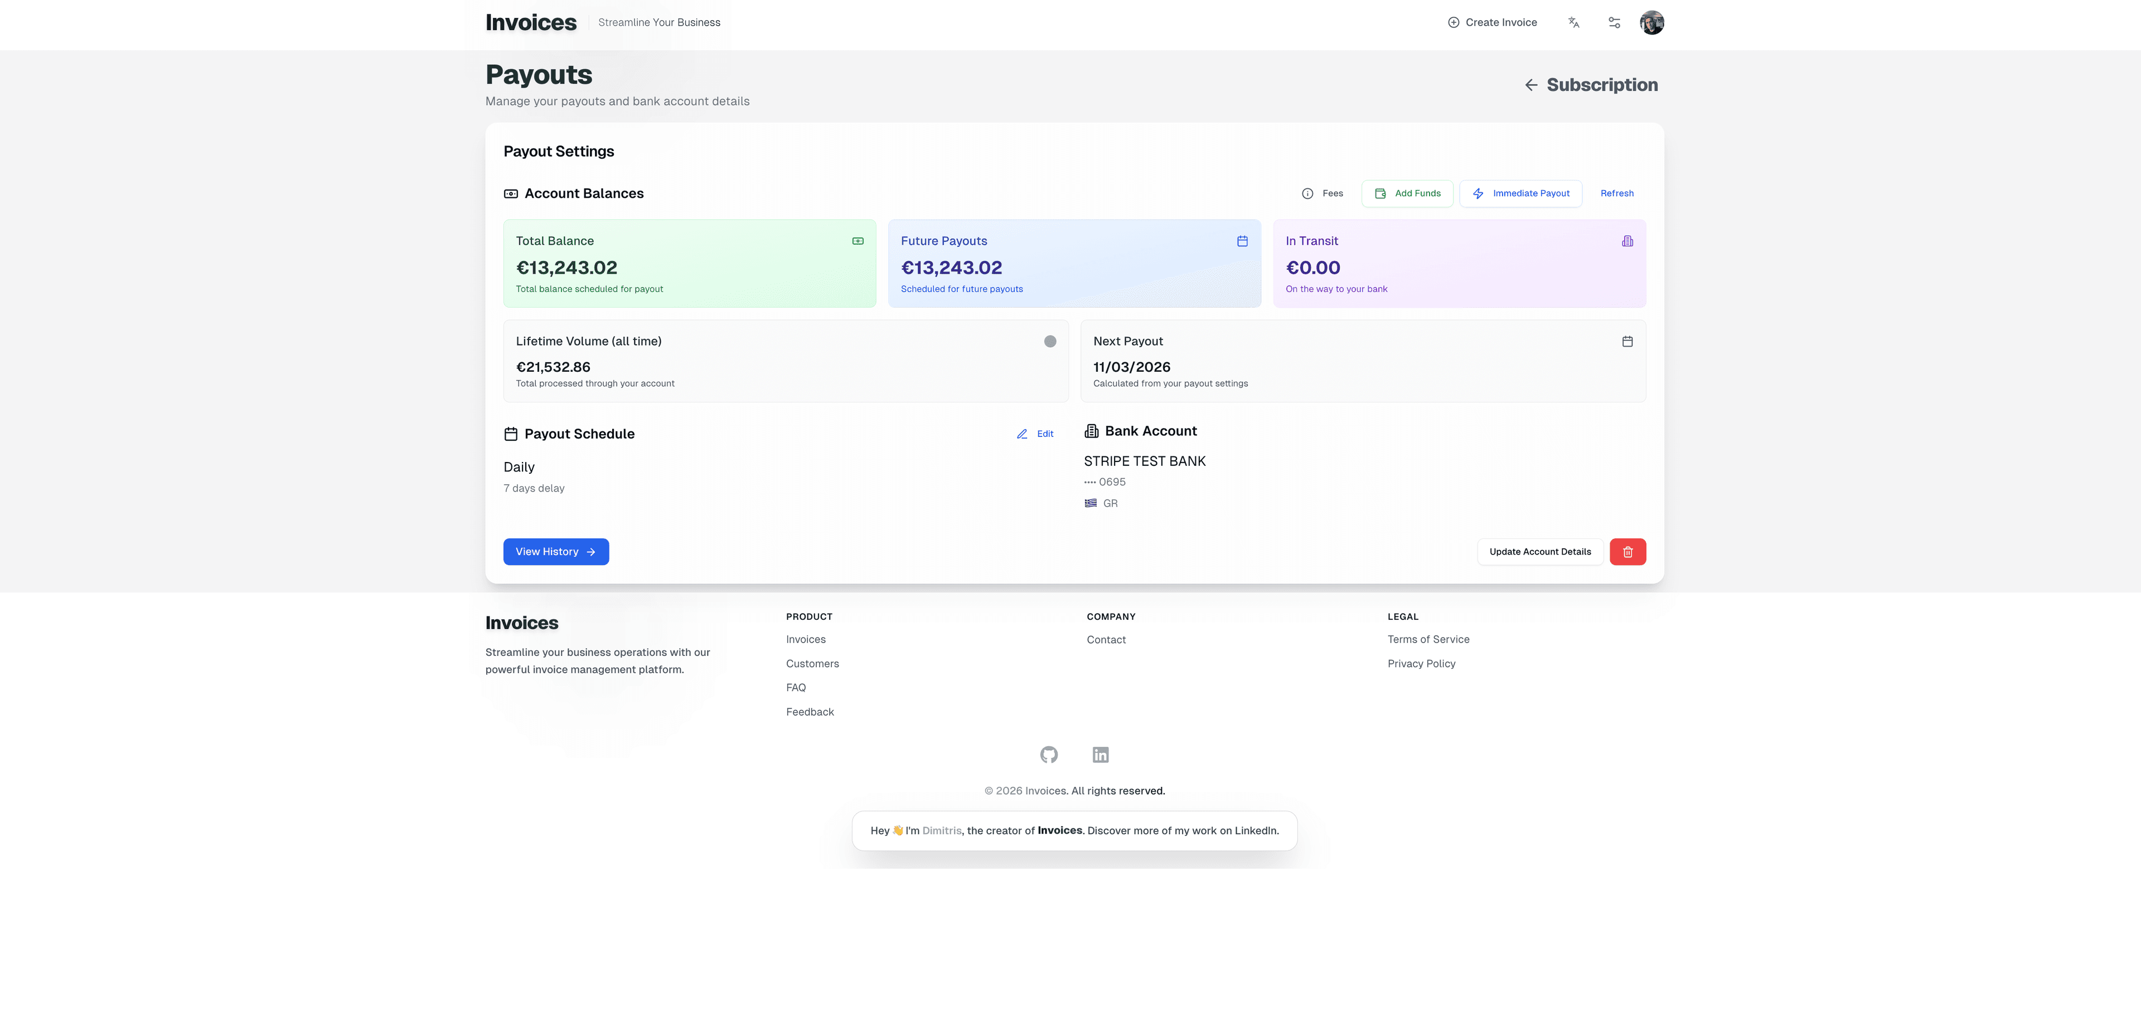Open the preferences sliders icon in the header
The width and height of the screenshot is (2141, 1026).
pyautogui.click(x=1613, y=22)
